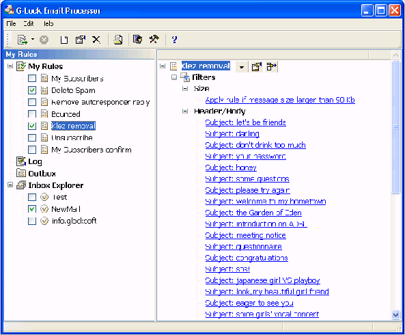This screenshot has width=405, height=335.
Task: Click rule icon left of Klez removal header
Action: tap(173, 66)
